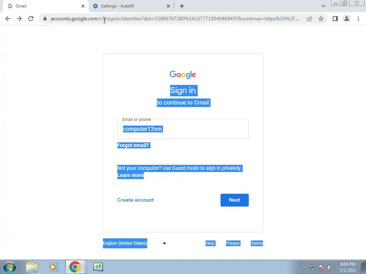The height and width of the screenshot is (274, 366).
Task: Focus the Email or phone field
Action: [183, 129]
